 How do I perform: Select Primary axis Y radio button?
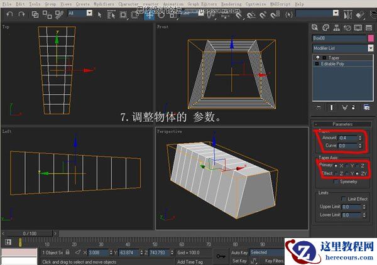(347, 166)
